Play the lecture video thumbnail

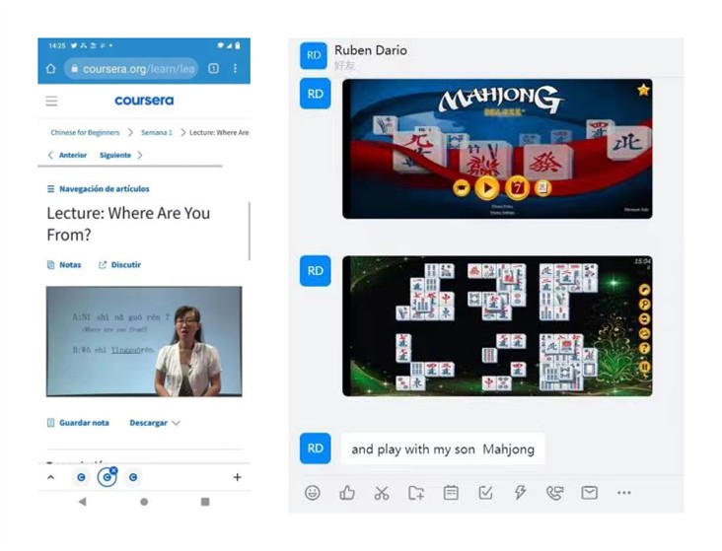[144, 341]
